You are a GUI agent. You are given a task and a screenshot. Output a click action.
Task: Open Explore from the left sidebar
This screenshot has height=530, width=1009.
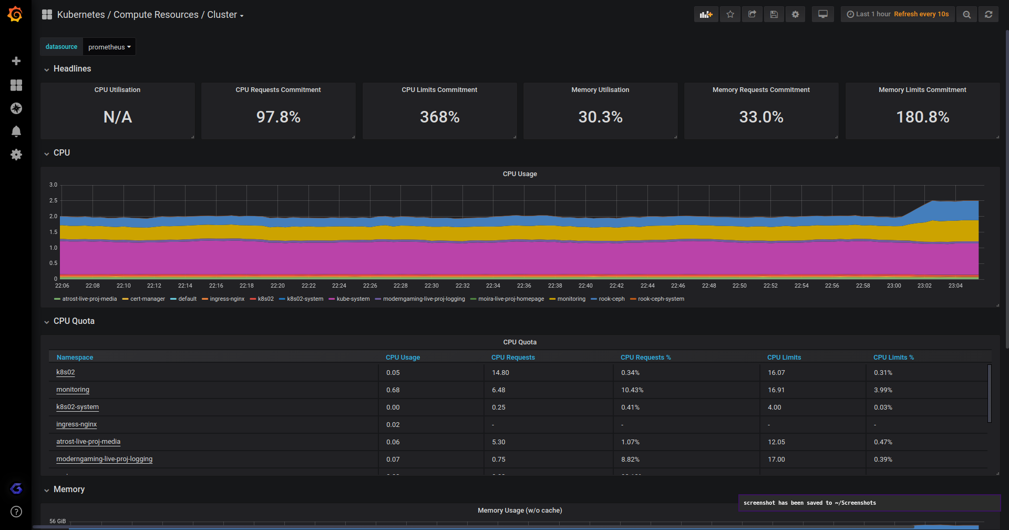click(16, 108)
